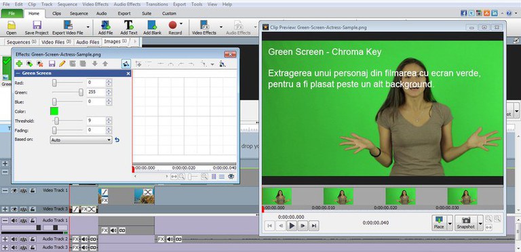This screenshot has height=252, width=521.
Task: Click the Snapshot camera button
Action: point(466,222)
